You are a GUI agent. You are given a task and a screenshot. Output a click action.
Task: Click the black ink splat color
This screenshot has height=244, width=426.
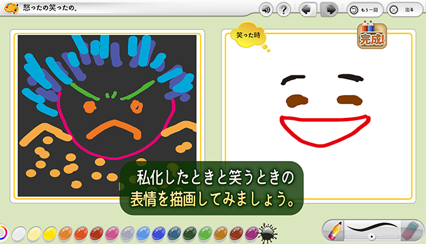(x=268, y=233)
